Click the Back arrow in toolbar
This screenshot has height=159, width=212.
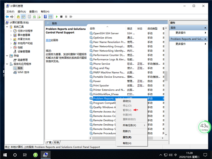(x=7, y=16)
